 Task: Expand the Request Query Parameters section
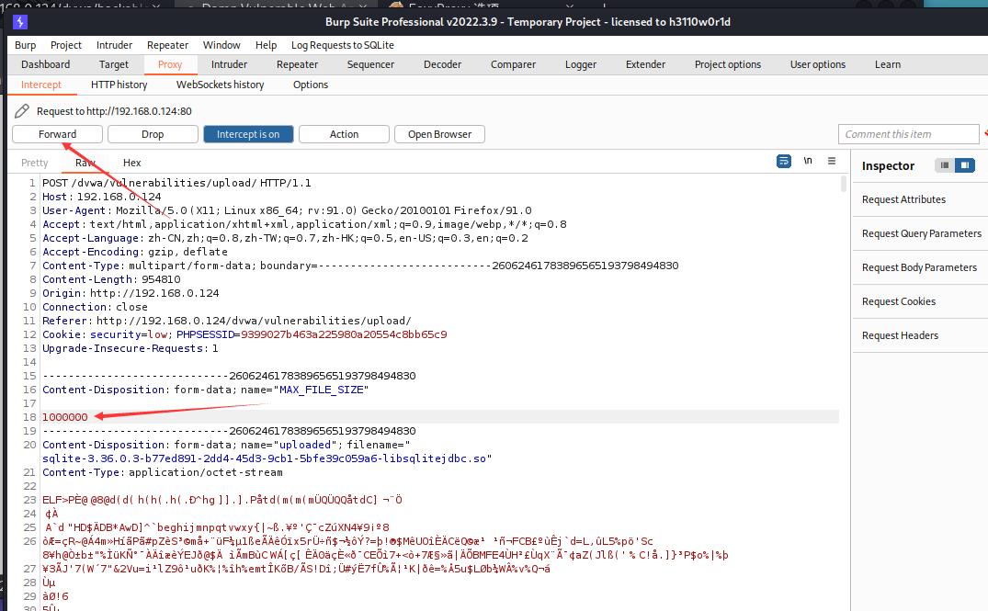921,233
